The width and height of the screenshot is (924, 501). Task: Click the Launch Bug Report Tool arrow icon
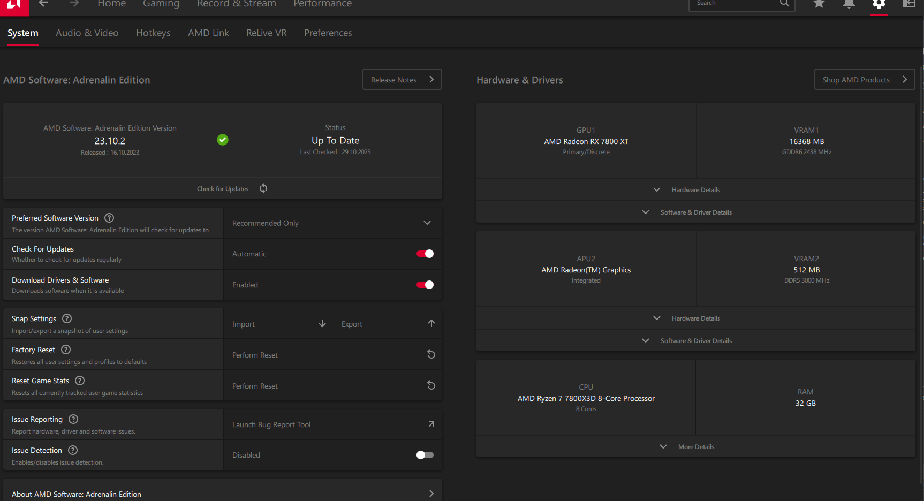[431, 424]
